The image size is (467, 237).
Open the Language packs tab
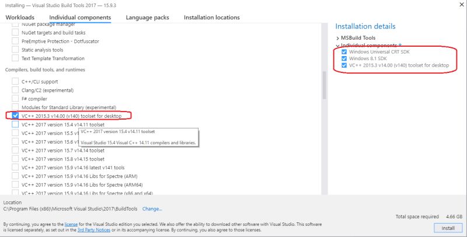click(148, 18)
